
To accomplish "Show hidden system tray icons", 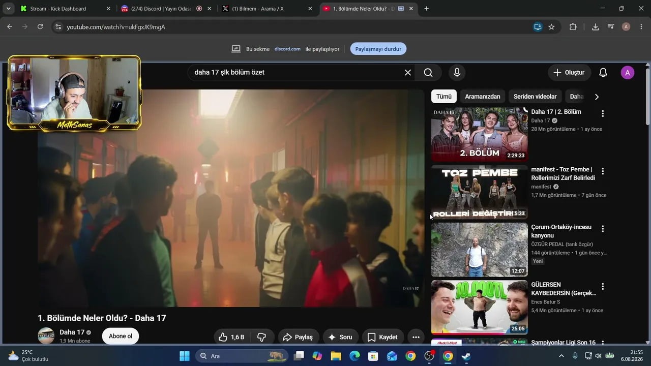I will (x=561, y=356).
